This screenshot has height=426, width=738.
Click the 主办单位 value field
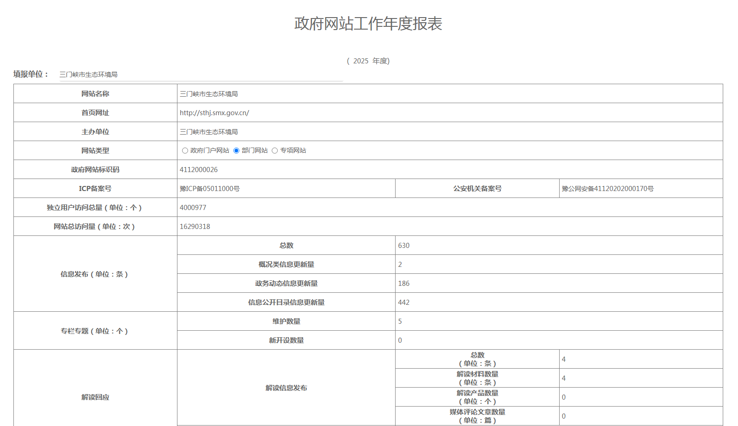pyautogui.click(x=449, y=132)
